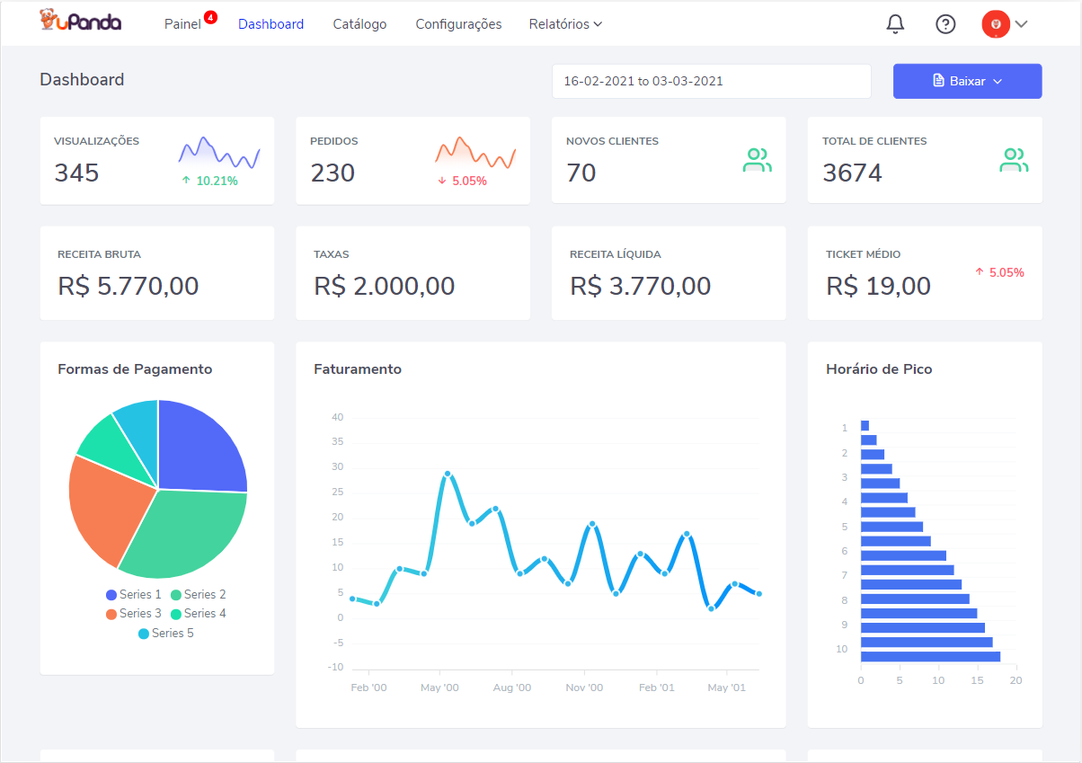Click the Novos Clientes people icon
This screenshot has width=1082, height=763.
coord(758,160)
